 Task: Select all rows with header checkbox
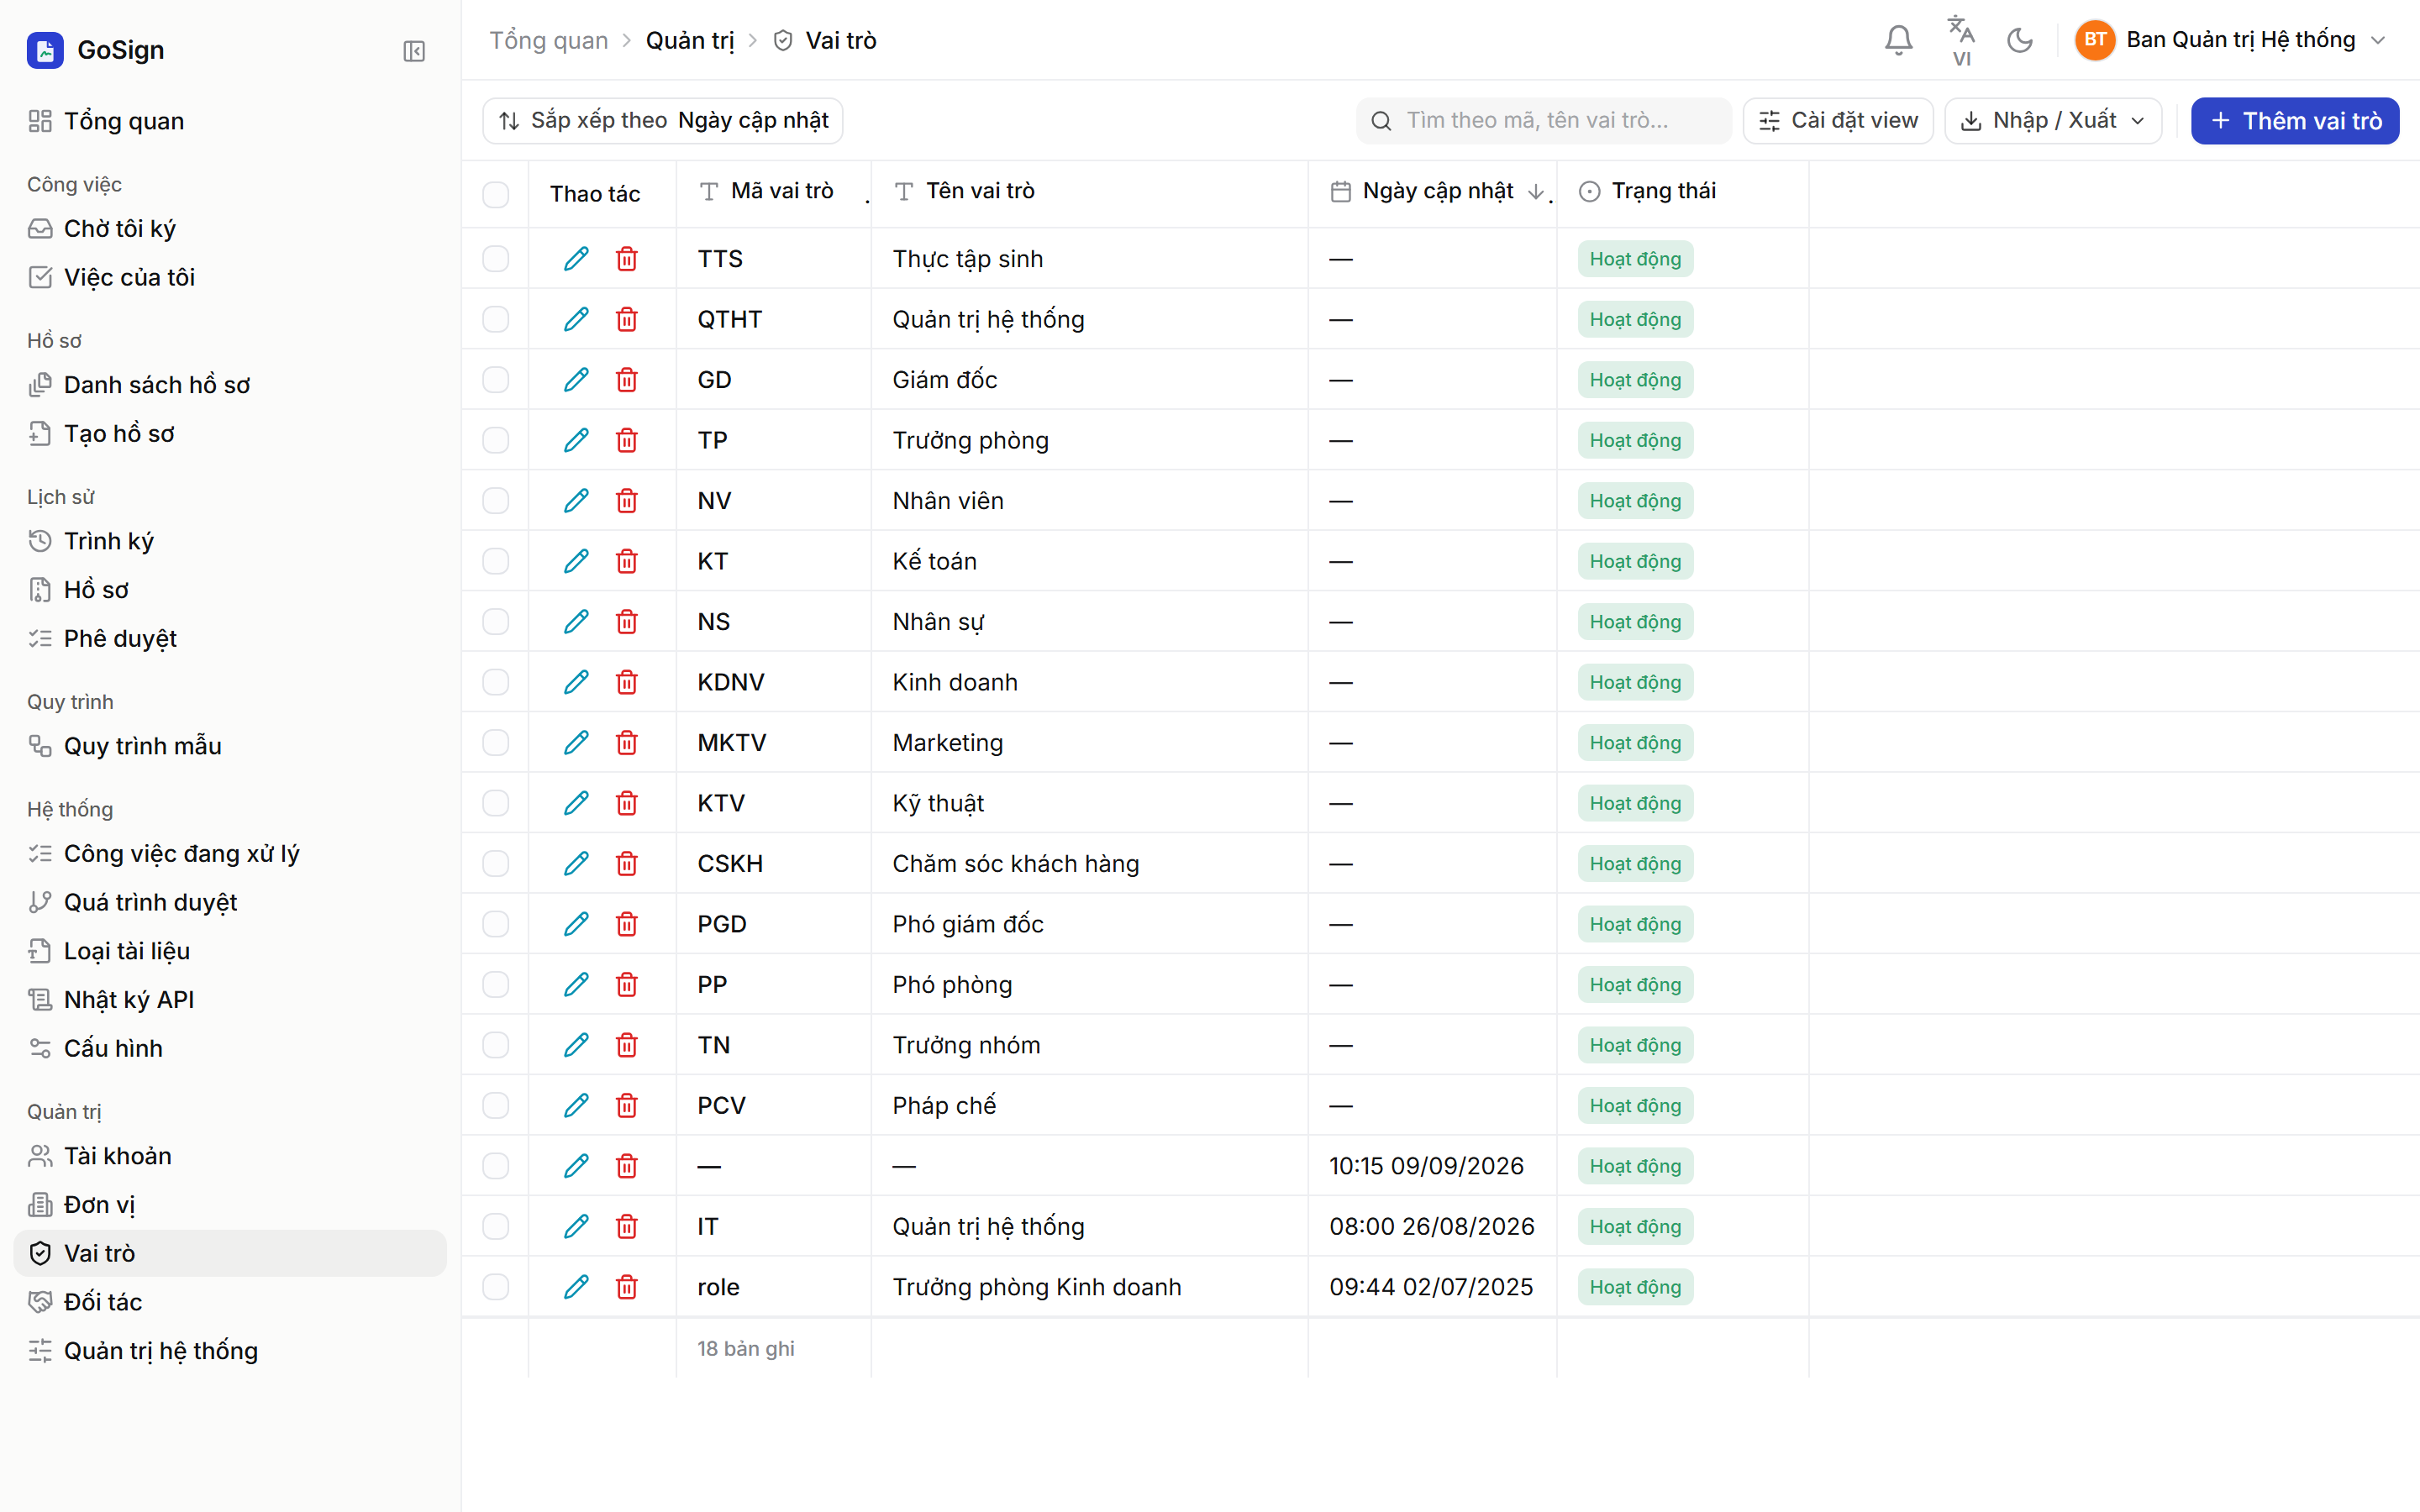point(496,194)
